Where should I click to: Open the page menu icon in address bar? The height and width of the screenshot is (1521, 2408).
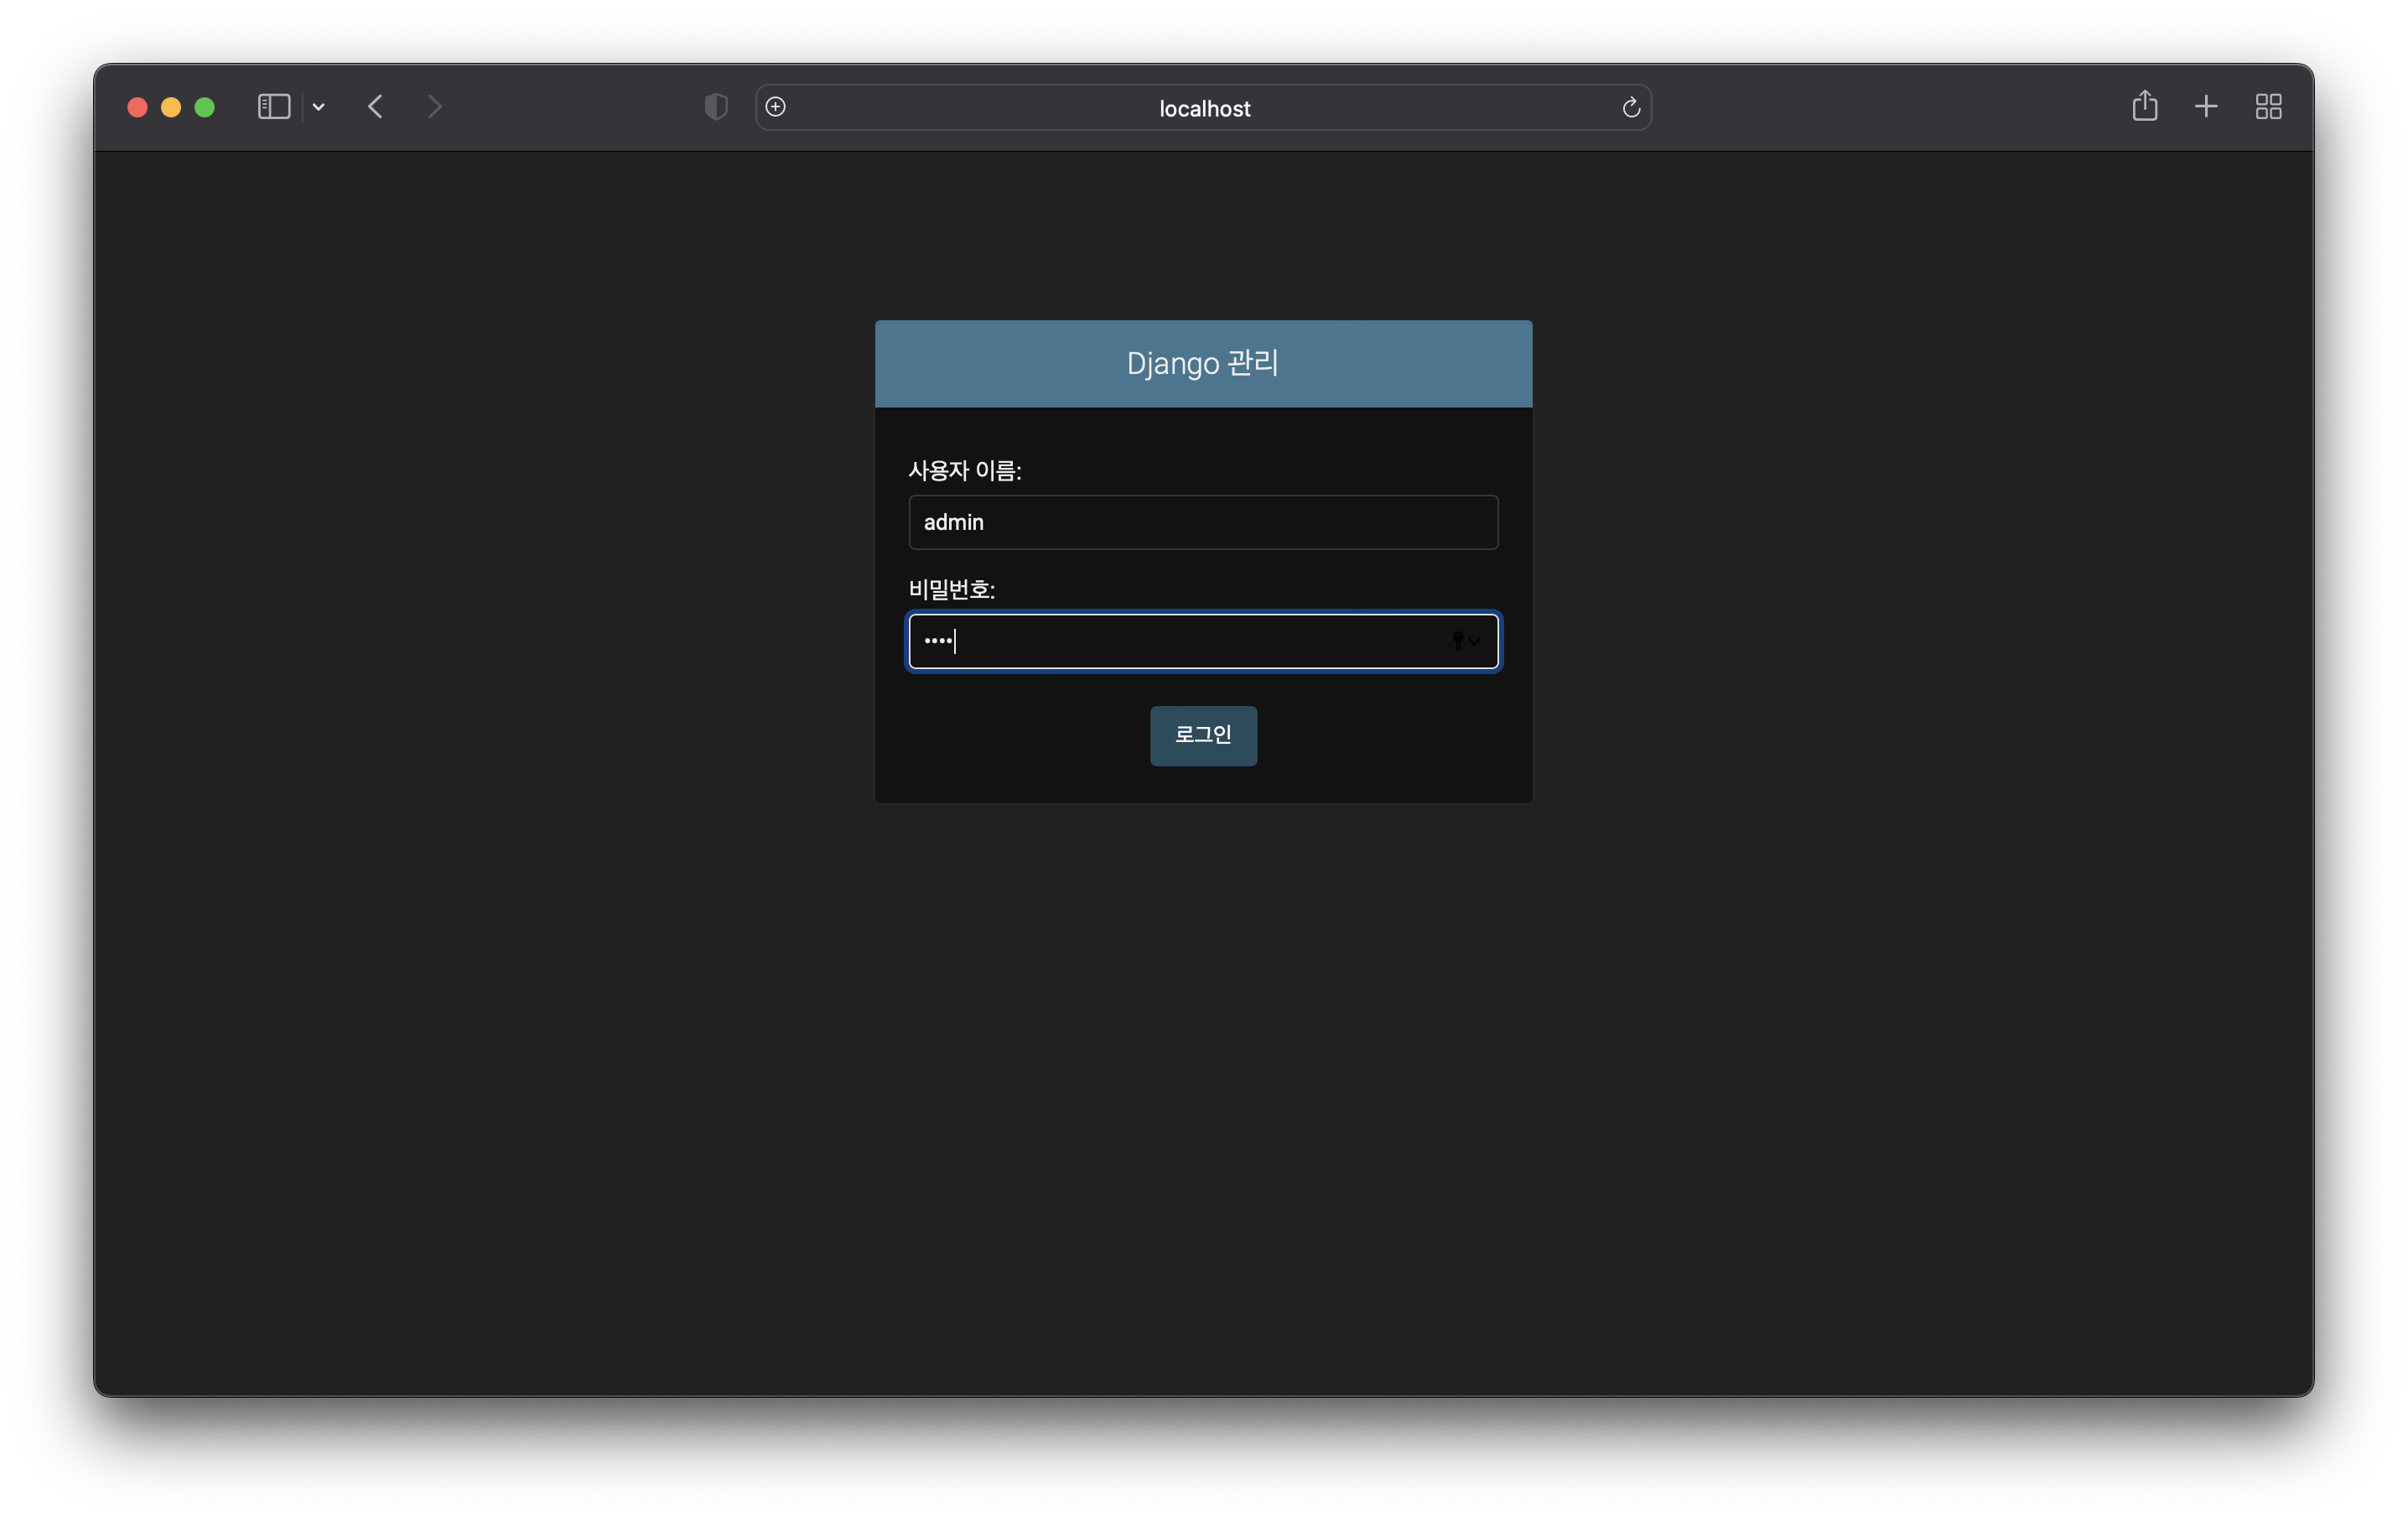(776, 107)
